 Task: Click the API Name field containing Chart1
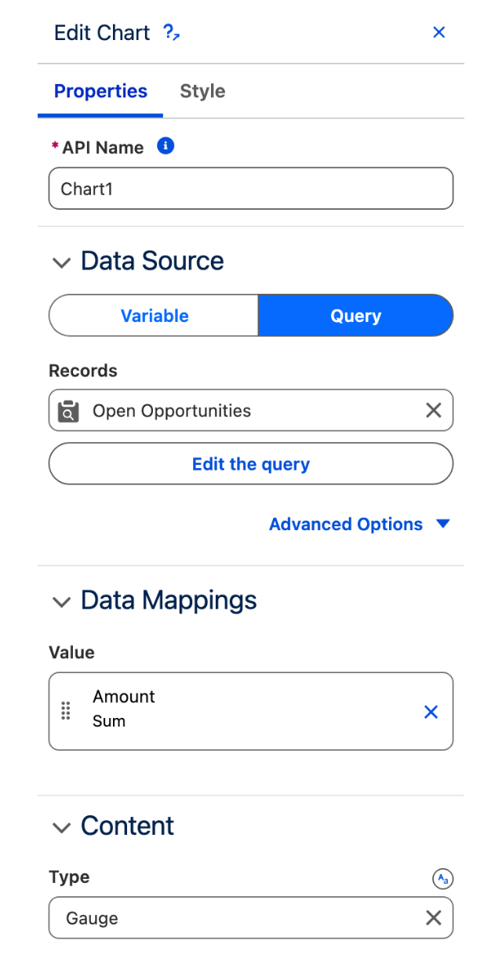pos(251,189)
